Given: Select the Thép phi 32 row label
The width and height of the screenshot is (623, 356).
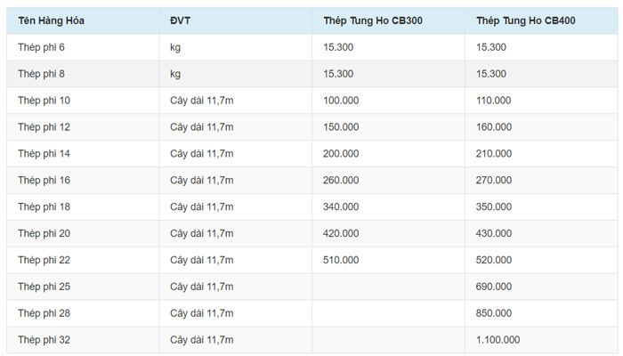Looking at the screenshot, I should (x=44, y=340).
